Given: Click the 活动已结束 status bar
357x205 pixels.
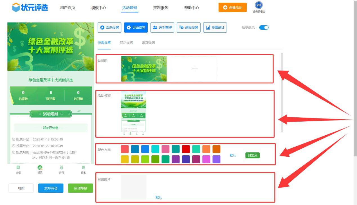Looking at the screenshot, I should 51,128.
